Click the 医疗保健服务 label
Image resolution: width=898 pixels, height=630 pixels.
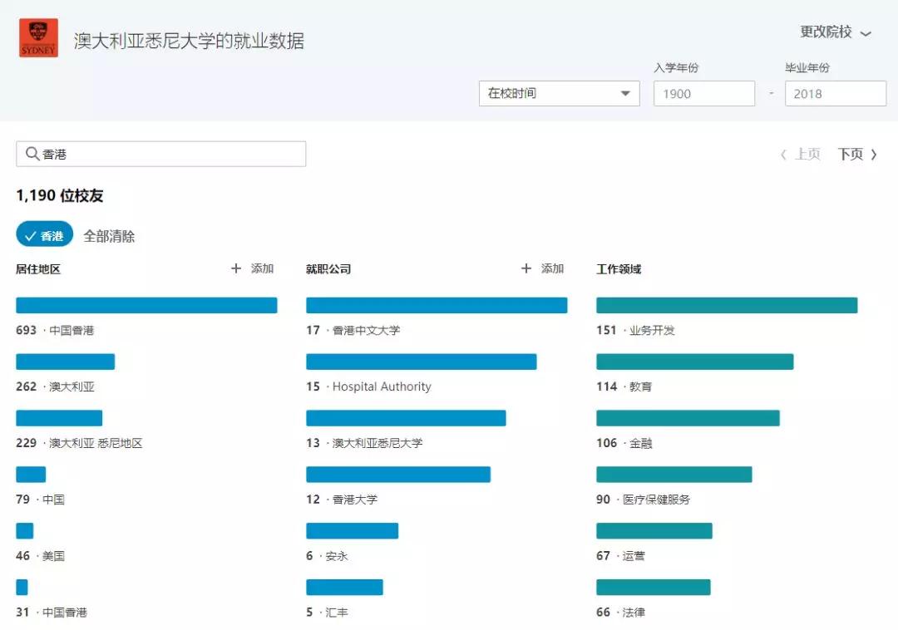point(656,500)
